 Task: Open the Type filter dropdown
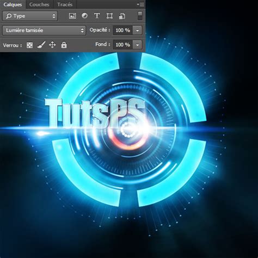point(30,16)
